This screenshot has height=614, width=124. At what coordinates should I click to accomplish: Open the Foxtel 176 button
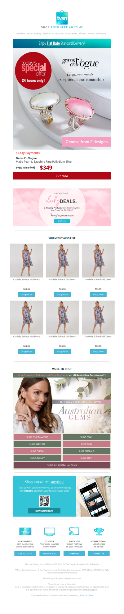99,553
